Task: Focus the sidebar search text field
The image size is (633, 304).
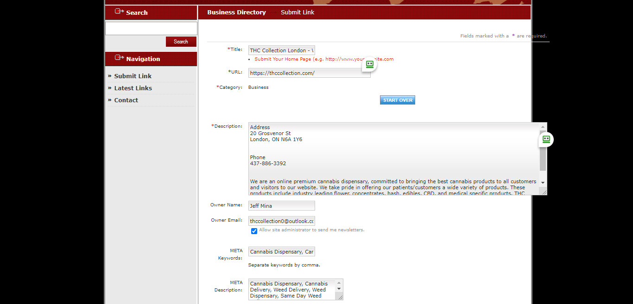Action: click(151, 28)
